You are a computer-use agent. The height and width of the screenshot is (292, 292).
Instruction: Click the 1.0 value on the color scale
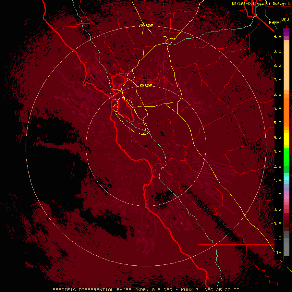(x=277, y=195)
